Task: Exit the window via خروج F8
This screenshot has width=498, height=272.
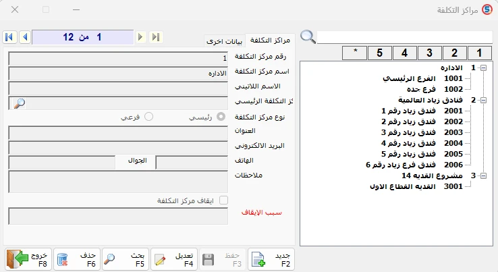Action: pyautogui.click(x=28, y=259)
